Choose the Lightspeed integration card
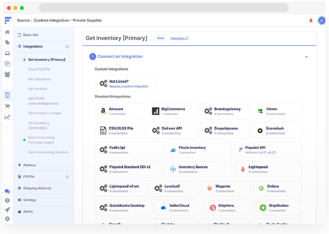 point(268,169)
